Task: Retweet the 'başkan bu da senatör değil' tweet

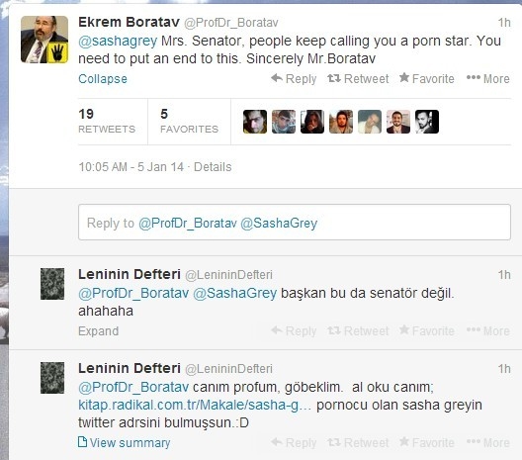Action: [x=358, y=330]
